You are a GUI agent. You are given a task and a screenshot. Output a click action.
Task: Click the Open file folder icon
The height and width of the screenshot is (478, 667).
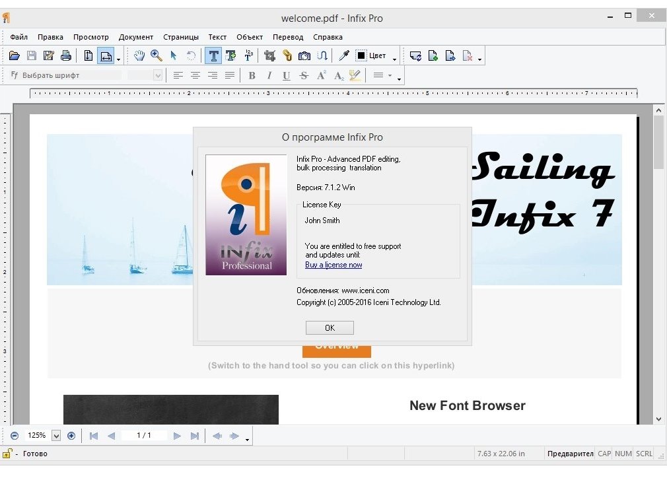(x=14, y=55)
